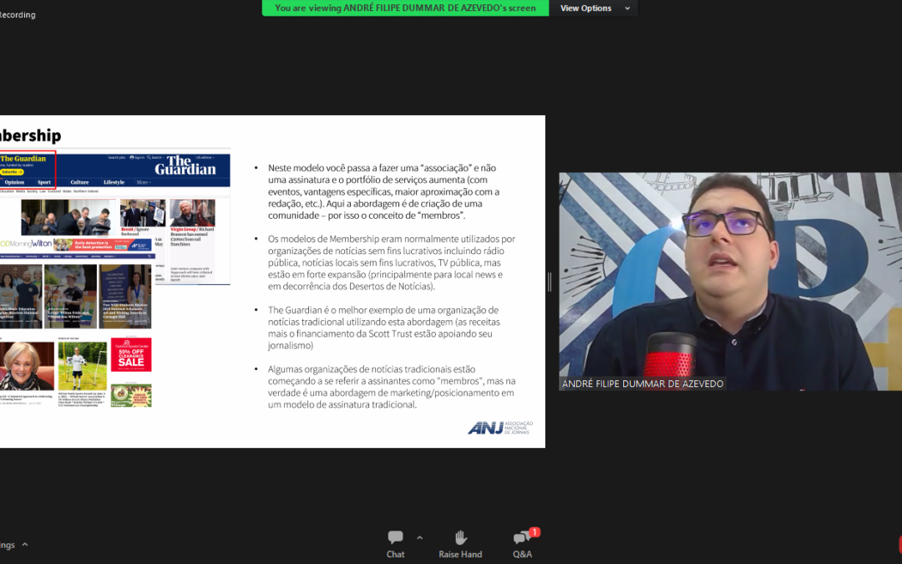This screenshot has width=902, height=564.
Task: Open the Q&A panel
Action: 522,544
